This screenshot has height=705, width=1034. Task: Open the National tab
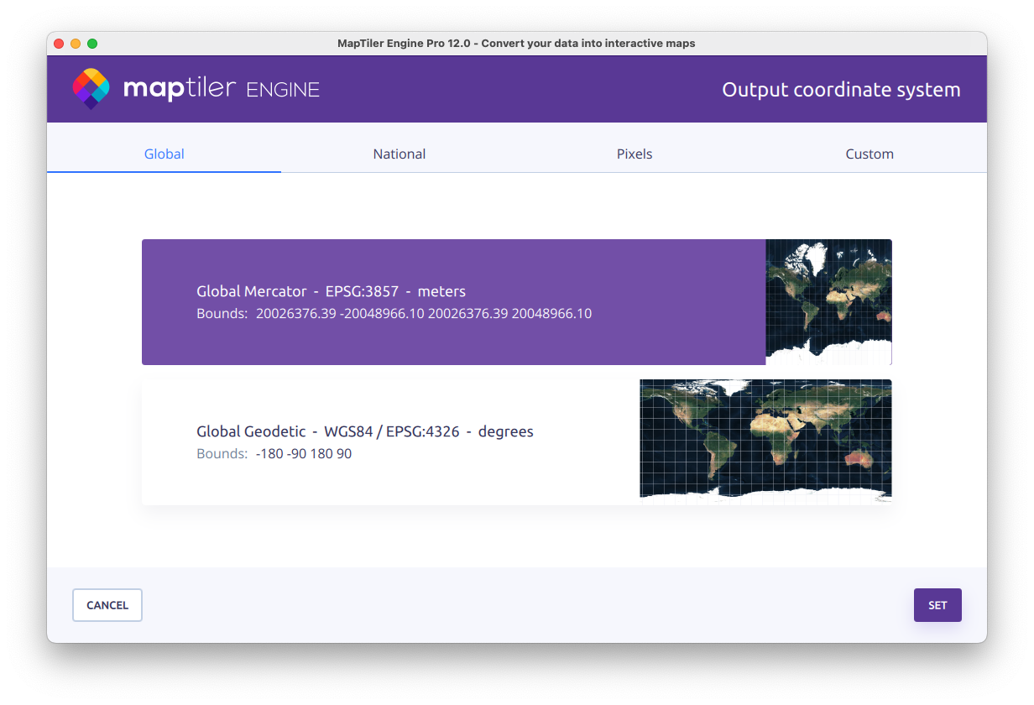click(399, 154)
